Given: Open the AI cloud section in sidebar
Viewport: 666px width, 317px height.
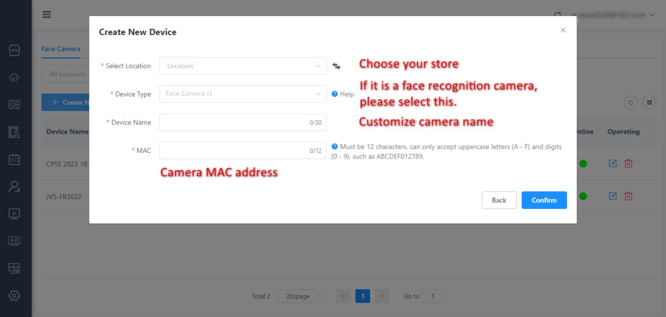Looking at the screenshot, I should 15,78.
